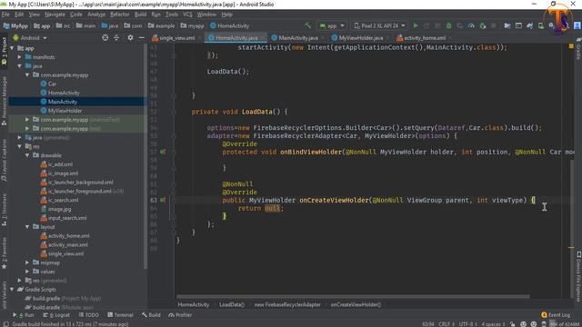Toggle the Project side tool window
Image resolution: width=582 pixels, height=327 pixels.
click(4, 51)
